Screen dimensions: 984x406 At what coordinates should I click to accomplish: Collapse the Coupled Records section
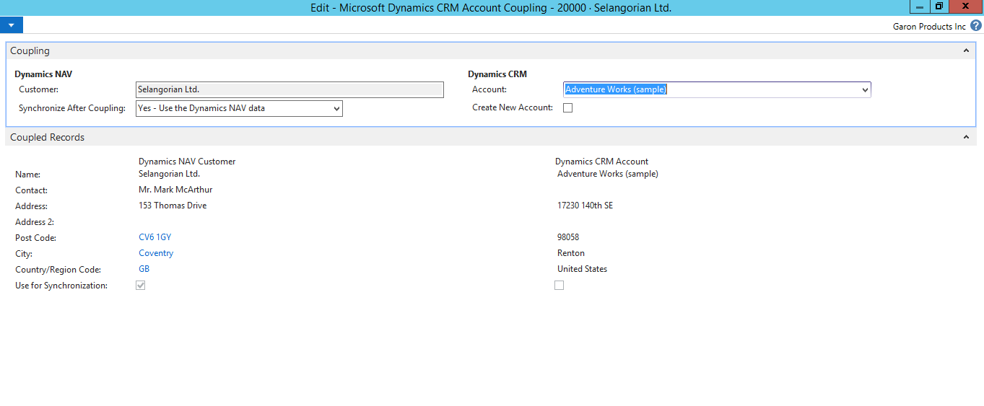coord(966,138)
